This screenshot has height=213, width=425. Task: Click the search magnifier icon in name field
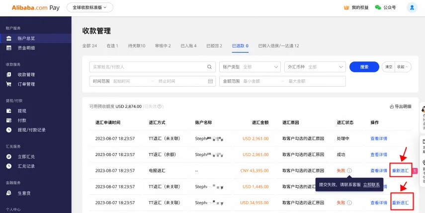[209, 67]
